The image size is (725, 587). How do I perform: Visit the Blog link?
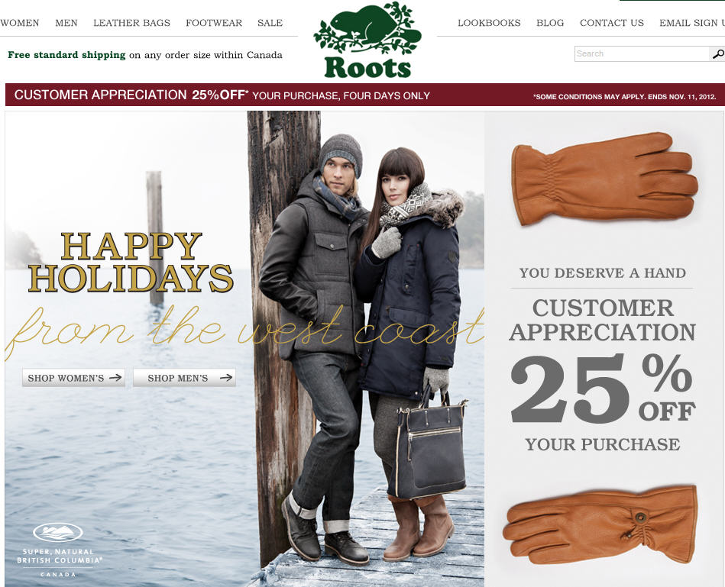pyautogui.click(x=550, y=23)
